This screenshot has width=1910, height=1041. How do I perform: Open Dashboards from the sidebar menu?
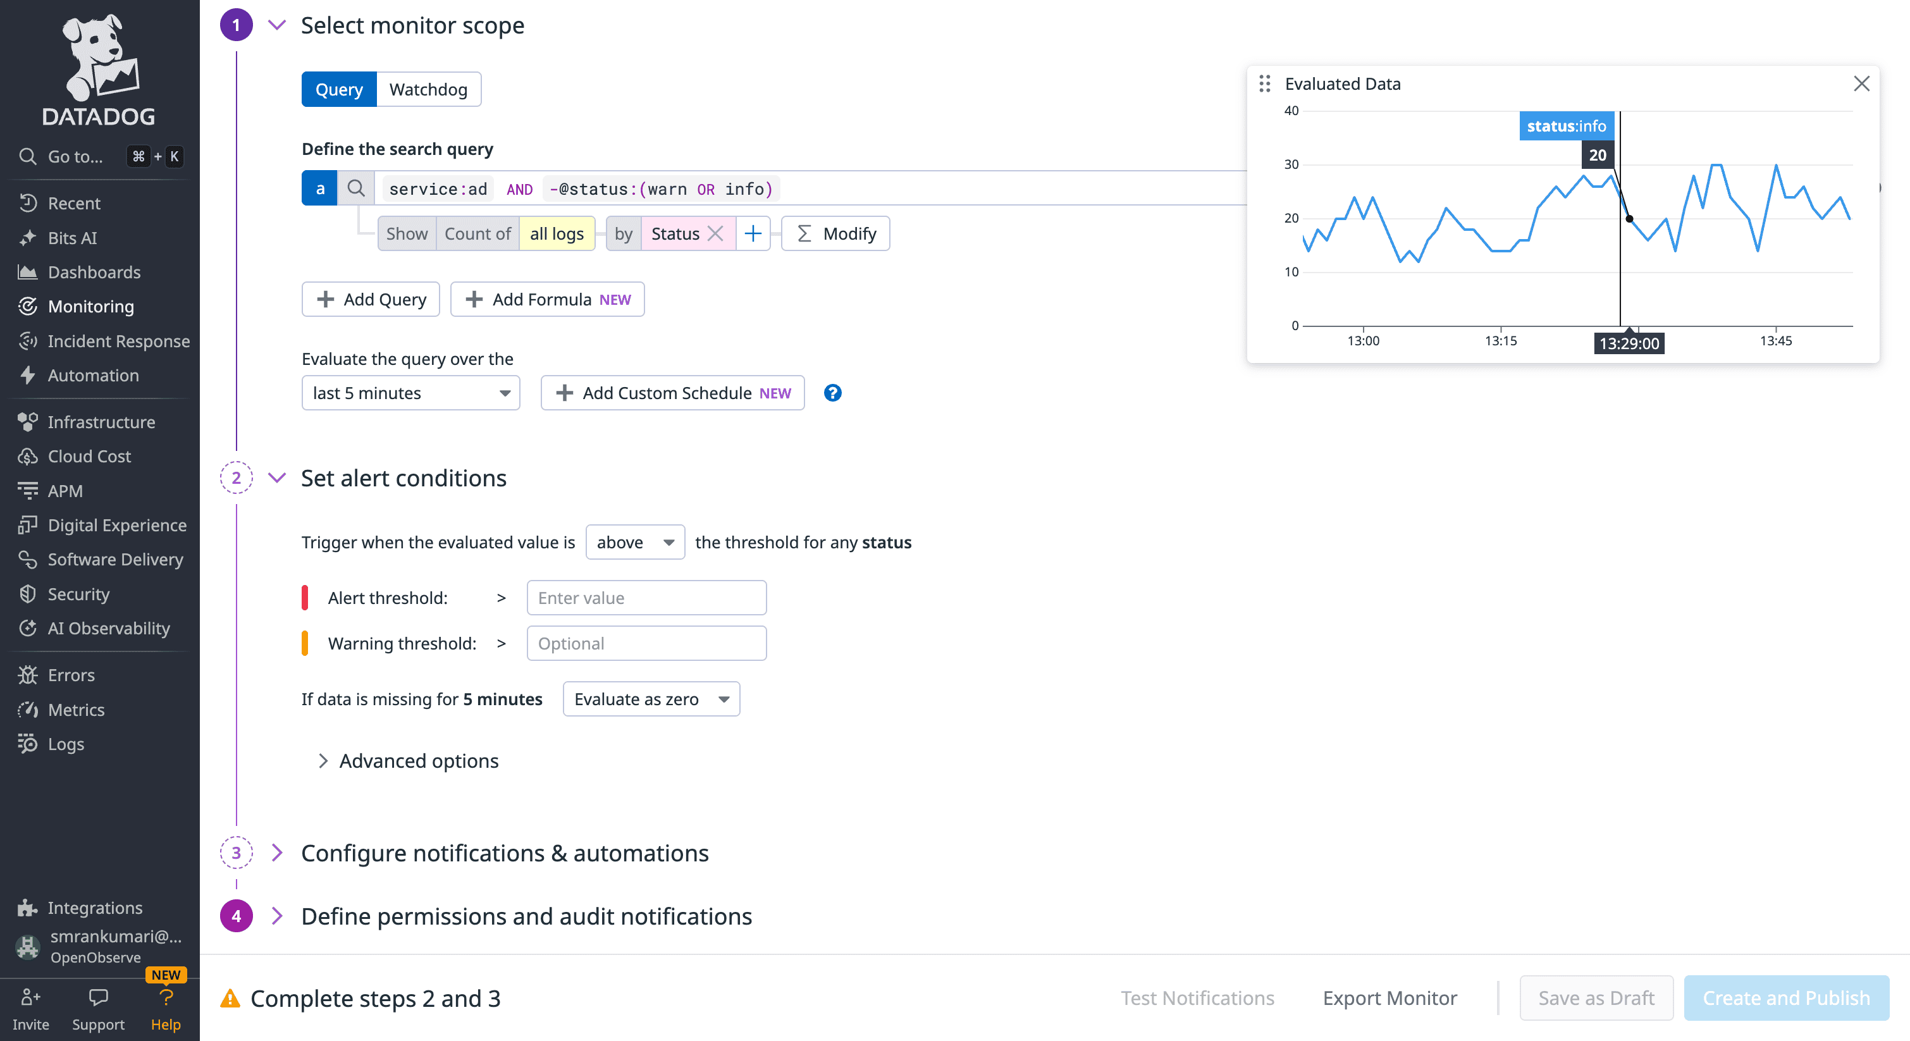[x=94, y=272]
